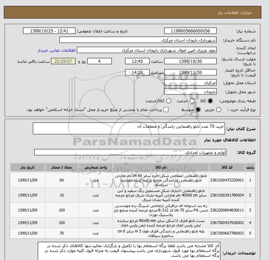Click product code 2362200894830011
The height and width of the screenshot is (260, 269).
(x=227, y=210)
